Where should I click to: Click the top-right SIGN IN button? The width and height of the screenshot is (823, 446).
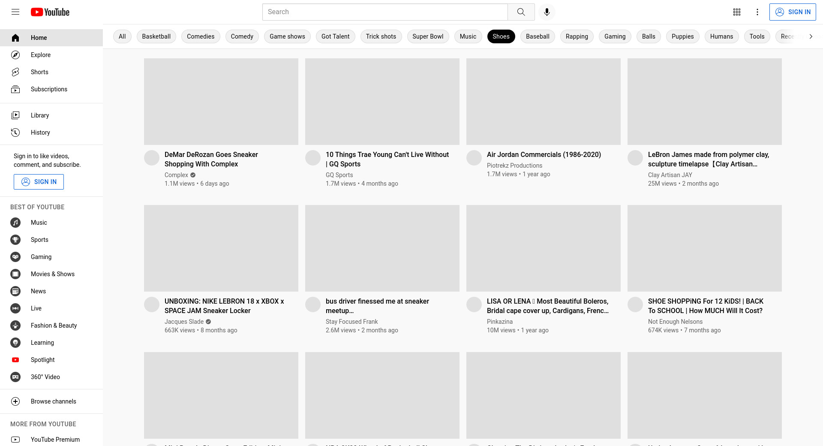coord(793,12)
